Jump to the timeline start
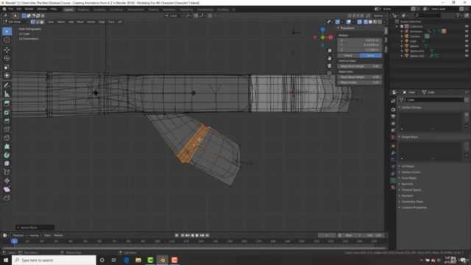This screenshot has width=471, height=265. pos(183,236)
